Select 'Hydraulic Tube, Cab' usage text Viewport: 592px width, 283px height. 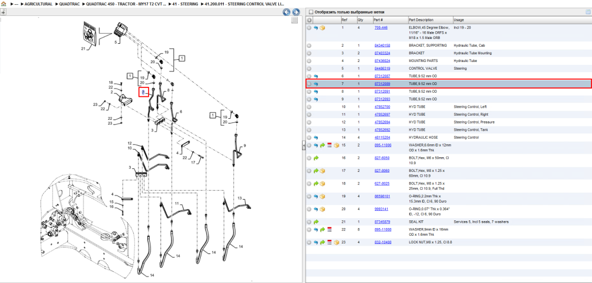point(469,45)
